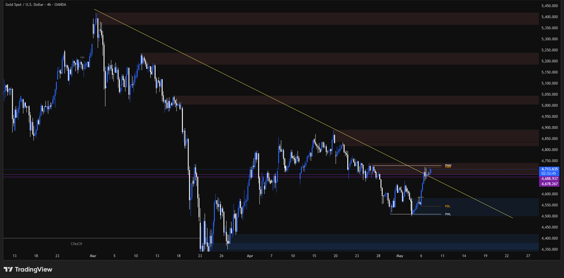
Task: Click the '11' date on the time axis
Action: 442,256
